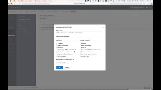Viewport: 161px width, 90px height.
Task: Check Challenge 2 Text message (SMS) code
Action: (80, 50)
